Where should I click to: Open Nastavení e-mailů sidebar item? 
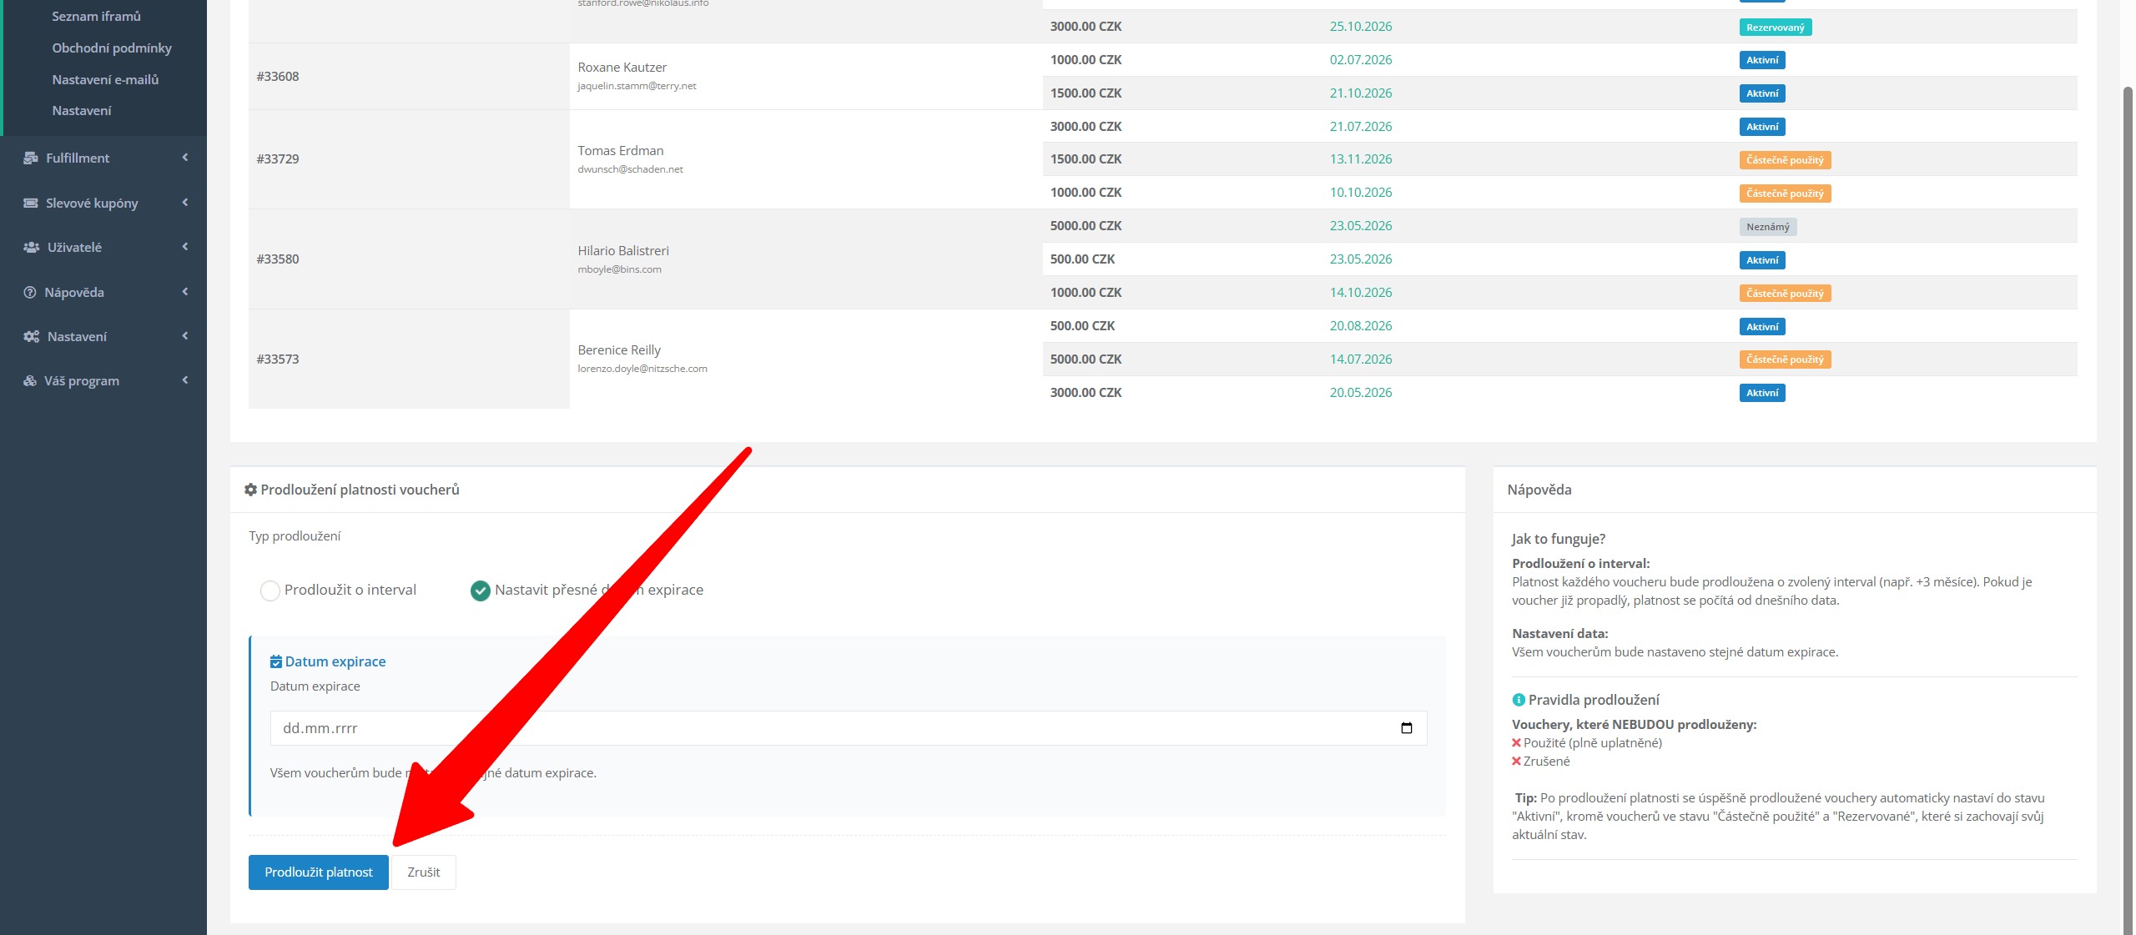pyautogui.click(x=105, y=80)
